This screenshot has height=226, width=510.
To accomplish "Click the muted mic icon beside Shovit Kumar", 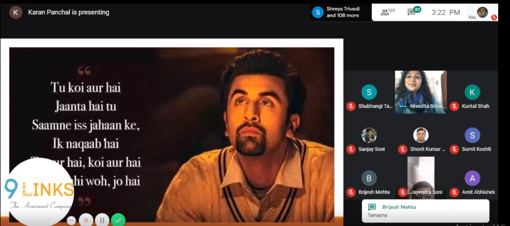I will tap(403, 149).
